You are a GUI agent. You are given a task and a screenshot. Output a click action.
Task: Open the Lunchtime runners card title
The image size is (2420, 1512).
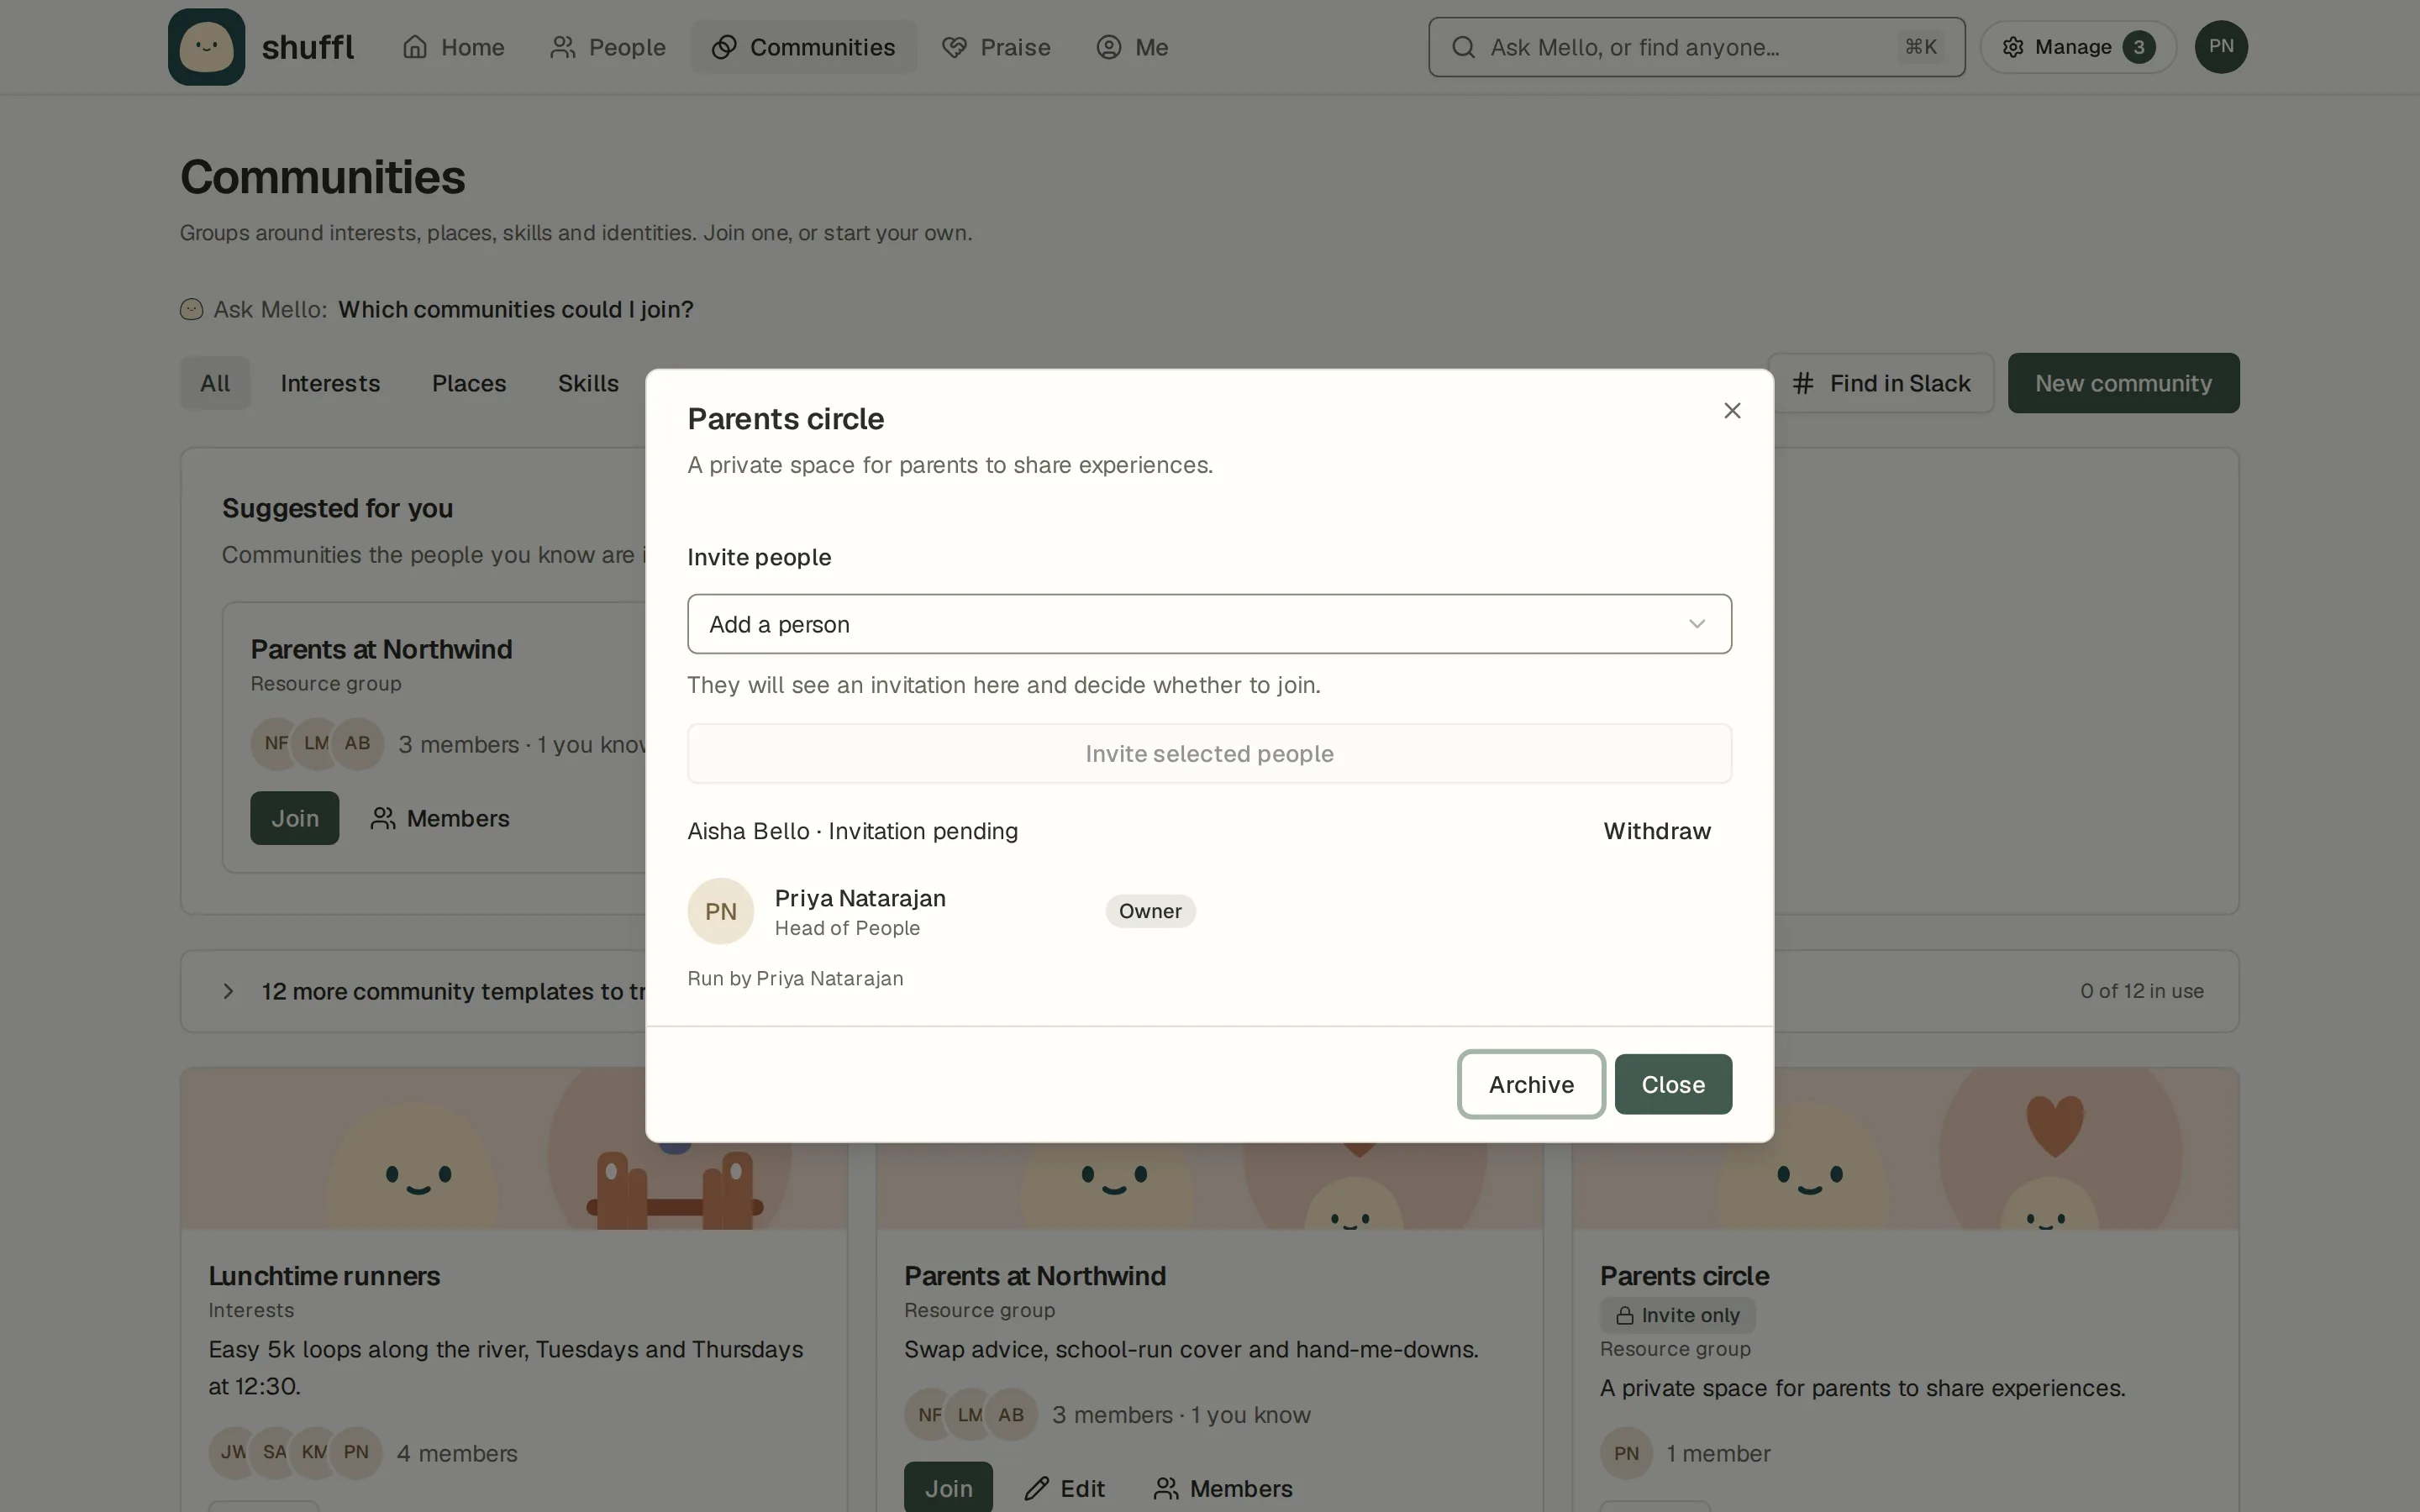click(x=324, y=1276)
